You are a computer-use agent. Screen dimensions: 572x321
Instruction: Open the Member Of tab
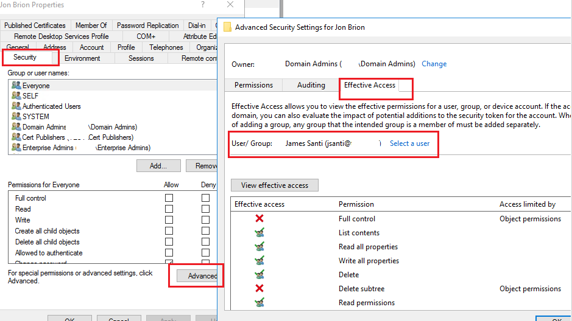[x=91, y=26]
